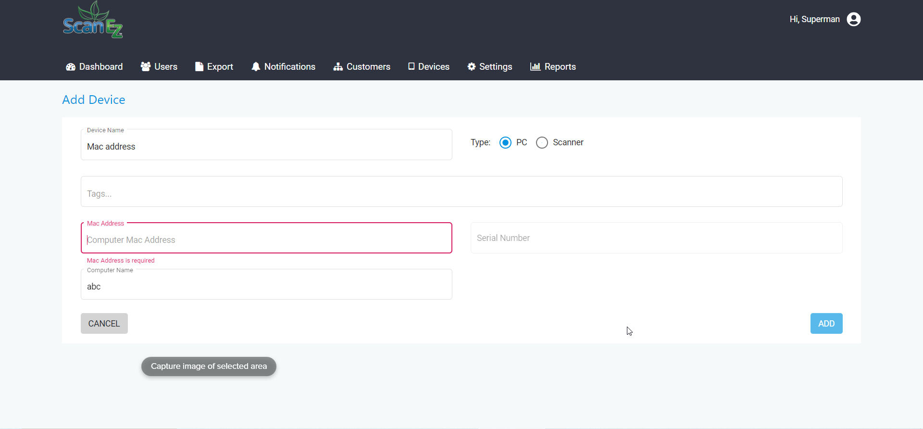Click the ADD button
Screen dimensions: 923x429
click(x=826, y=323)
